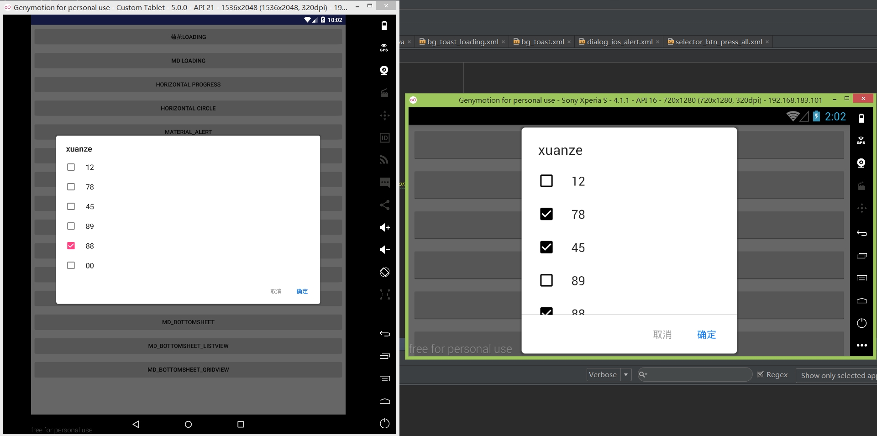Viewport: 877px width, 436px height.
Task: Click the xuanze title in Sony Xperia dialog
Action: (x=560, y=150)
